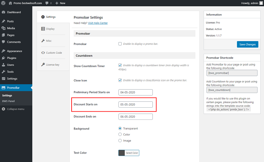Click the Comments icon in sidebar
The height and width of the screenshot is (162, 264).
click(x=3, y=42)
